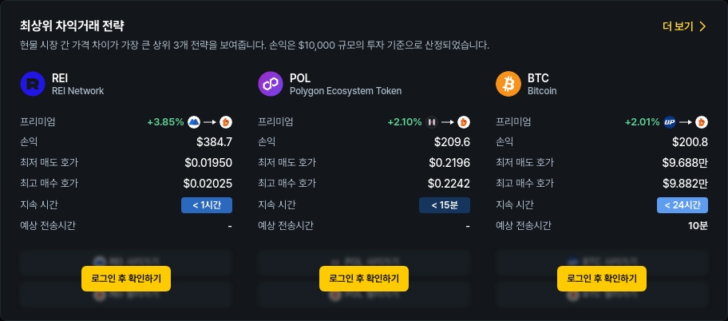This screenshot has height=321, width=728.
Task: Click the REI +3.85% premium value
Action: pos(166,122)
